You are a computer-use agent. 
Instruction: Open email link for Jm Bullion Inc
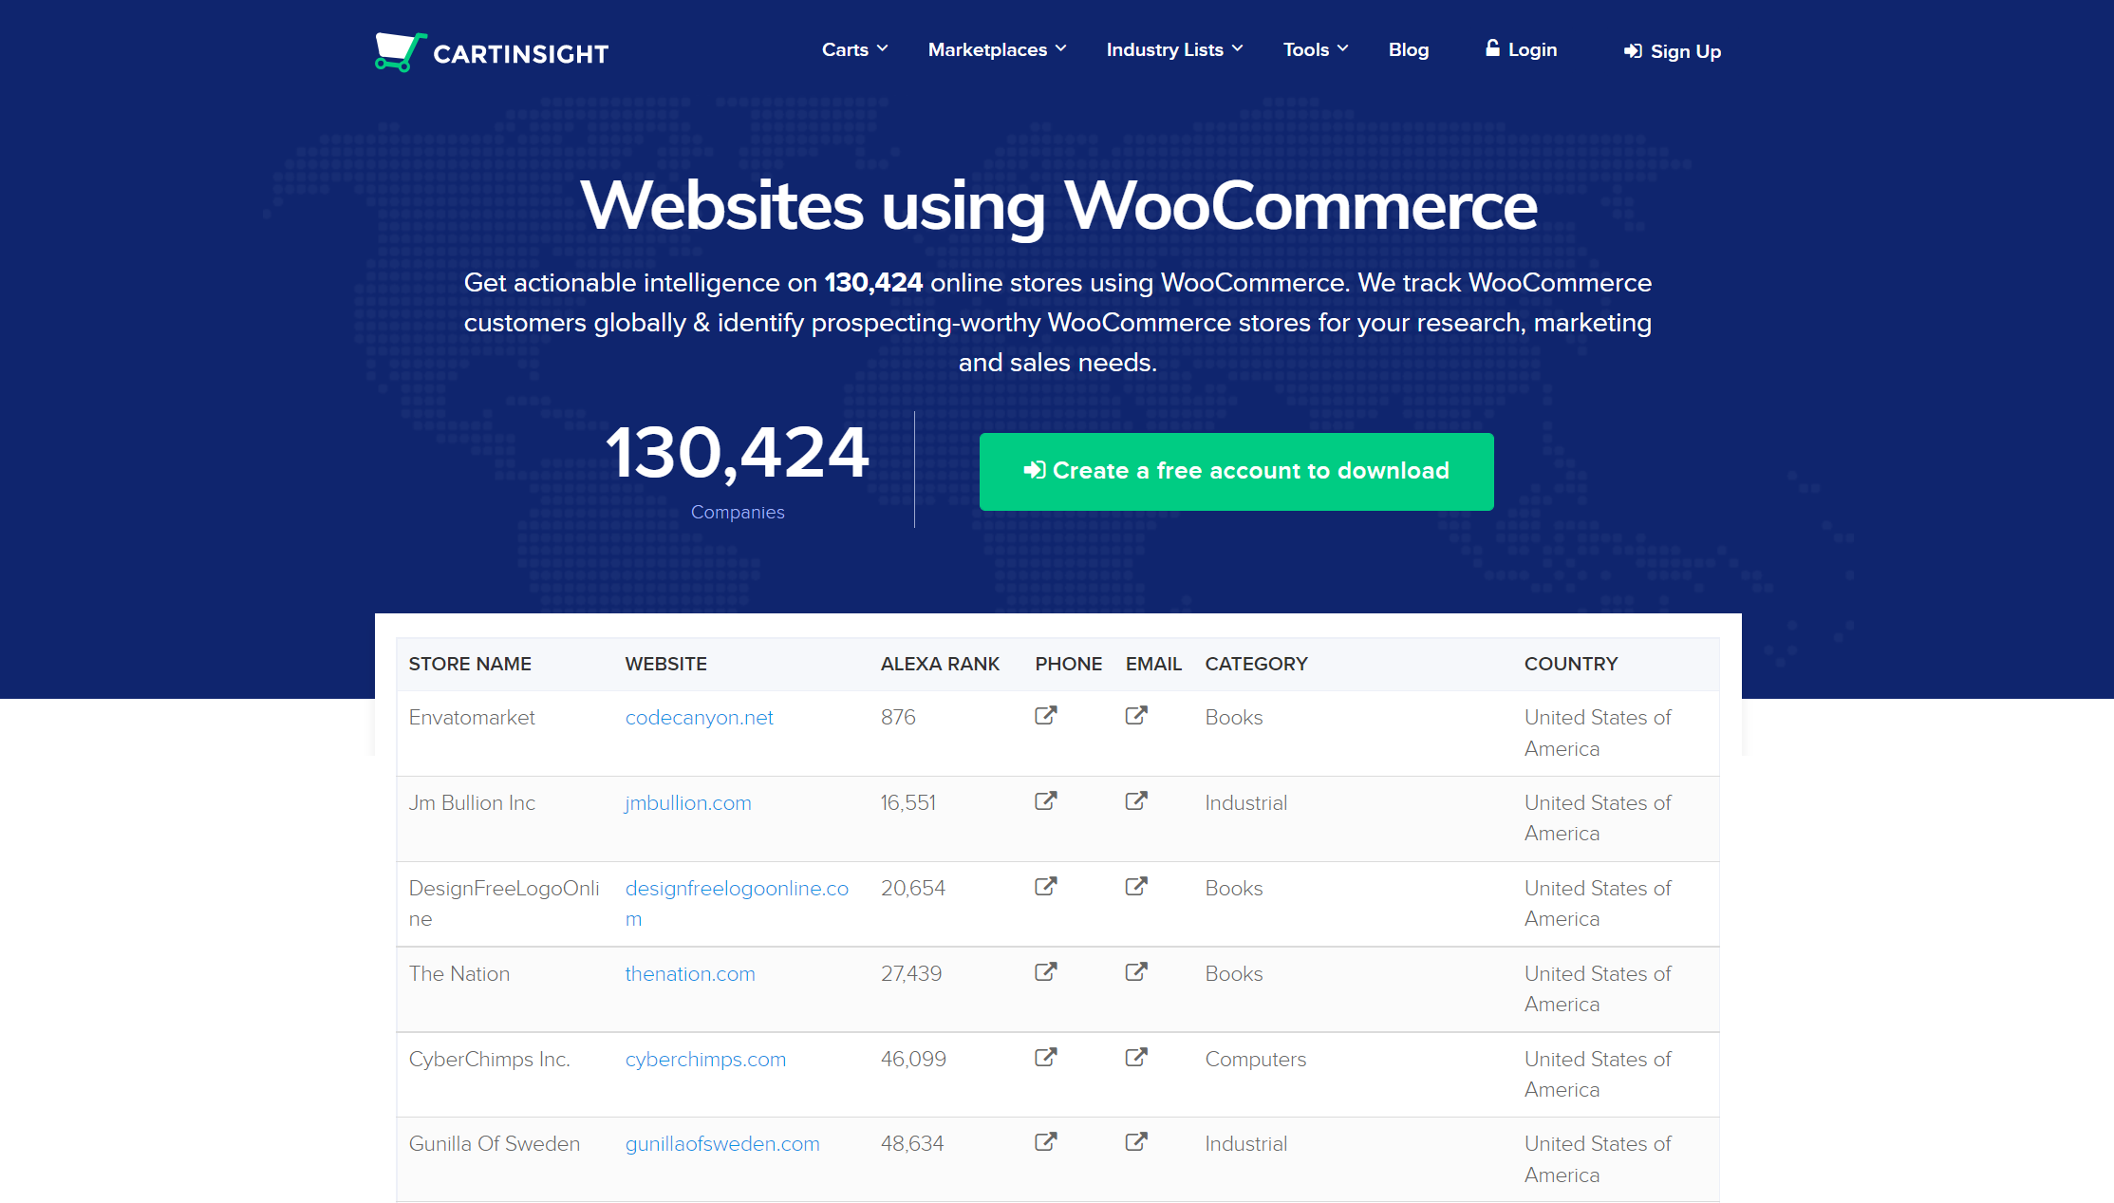[x=1136, y=801]
